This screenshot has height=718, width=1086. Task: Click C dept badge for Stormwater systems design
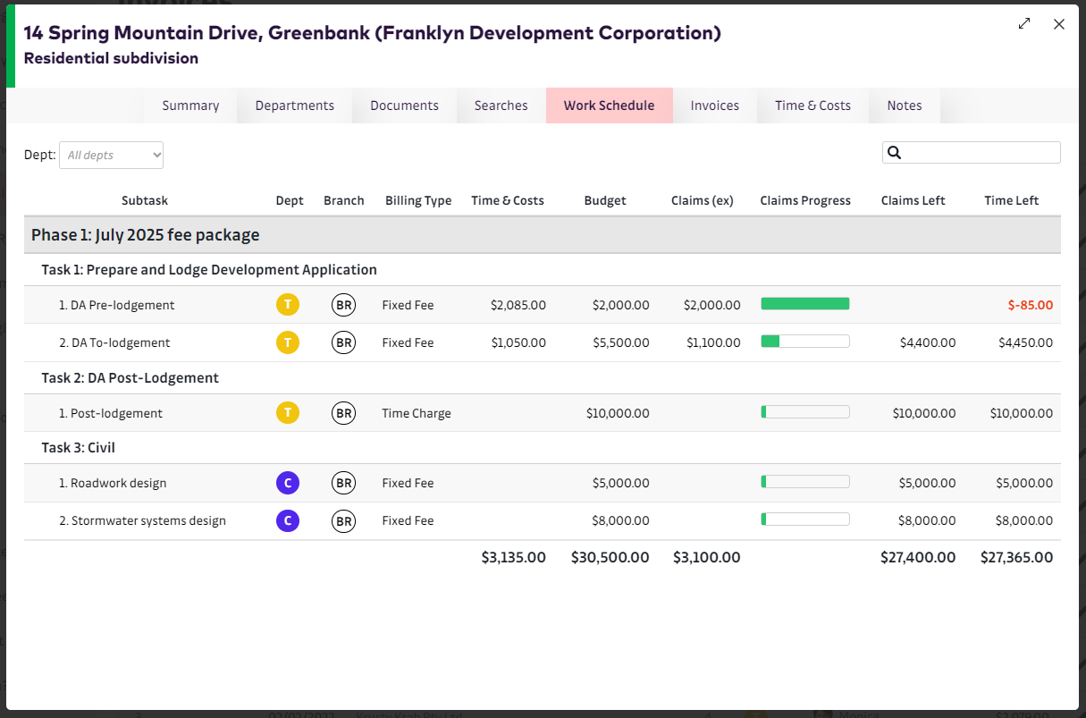pos(288,520)
